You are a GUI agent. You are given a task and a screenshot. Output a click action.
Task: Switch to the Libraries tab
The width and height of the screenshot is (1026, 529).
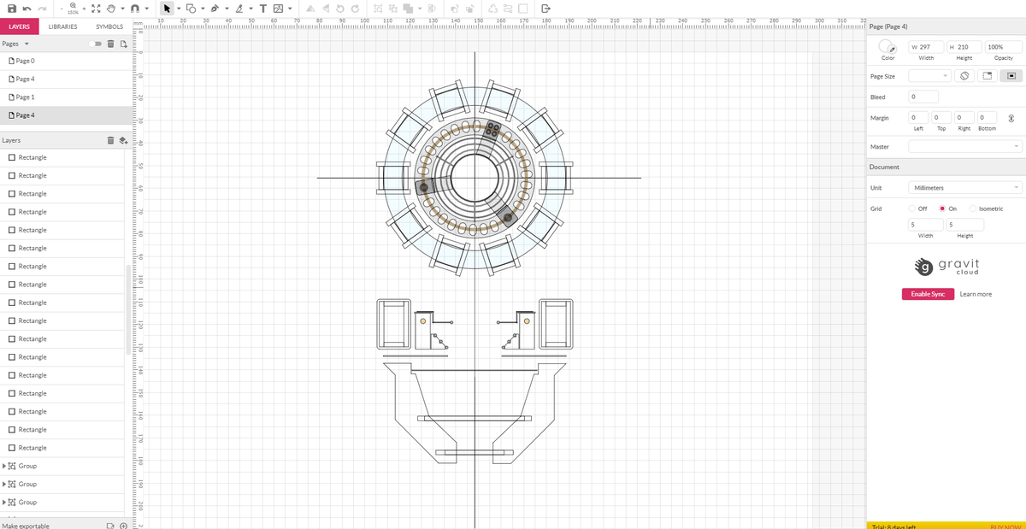[62, 26]
